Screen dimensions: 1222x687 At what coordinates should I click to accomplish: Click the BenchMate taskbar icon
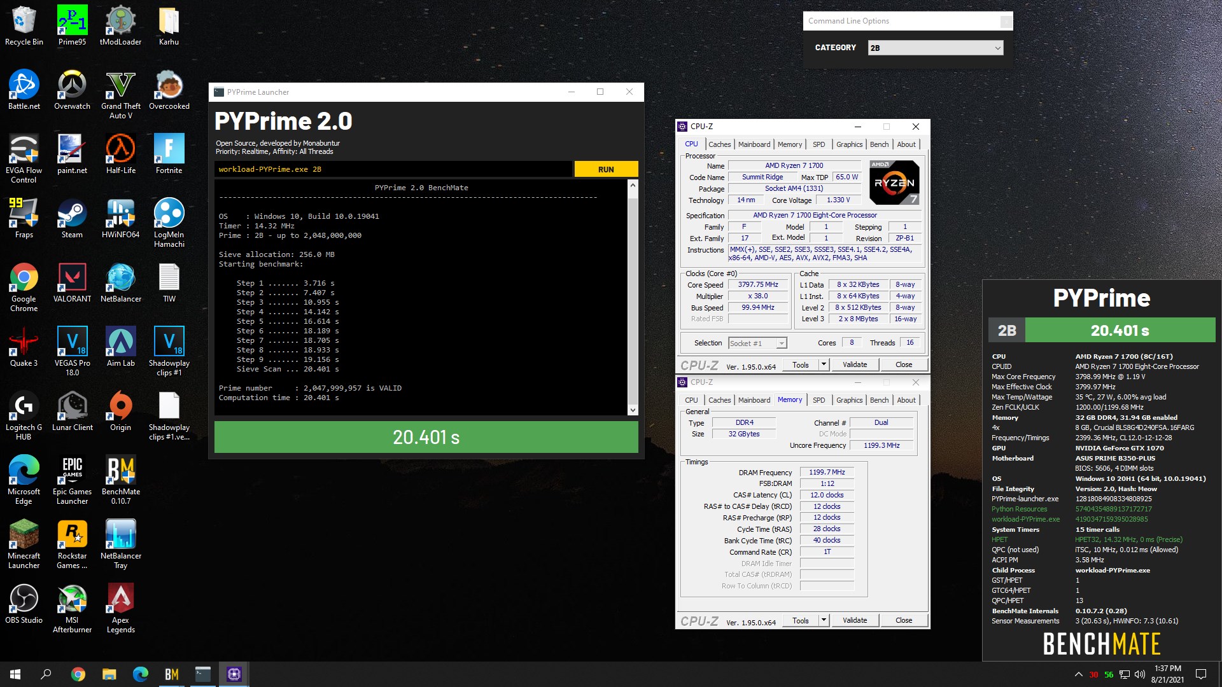(171, 674)
